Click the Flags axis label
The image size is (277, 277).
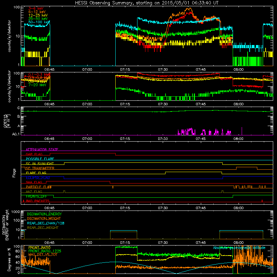(x=14, y=173)
